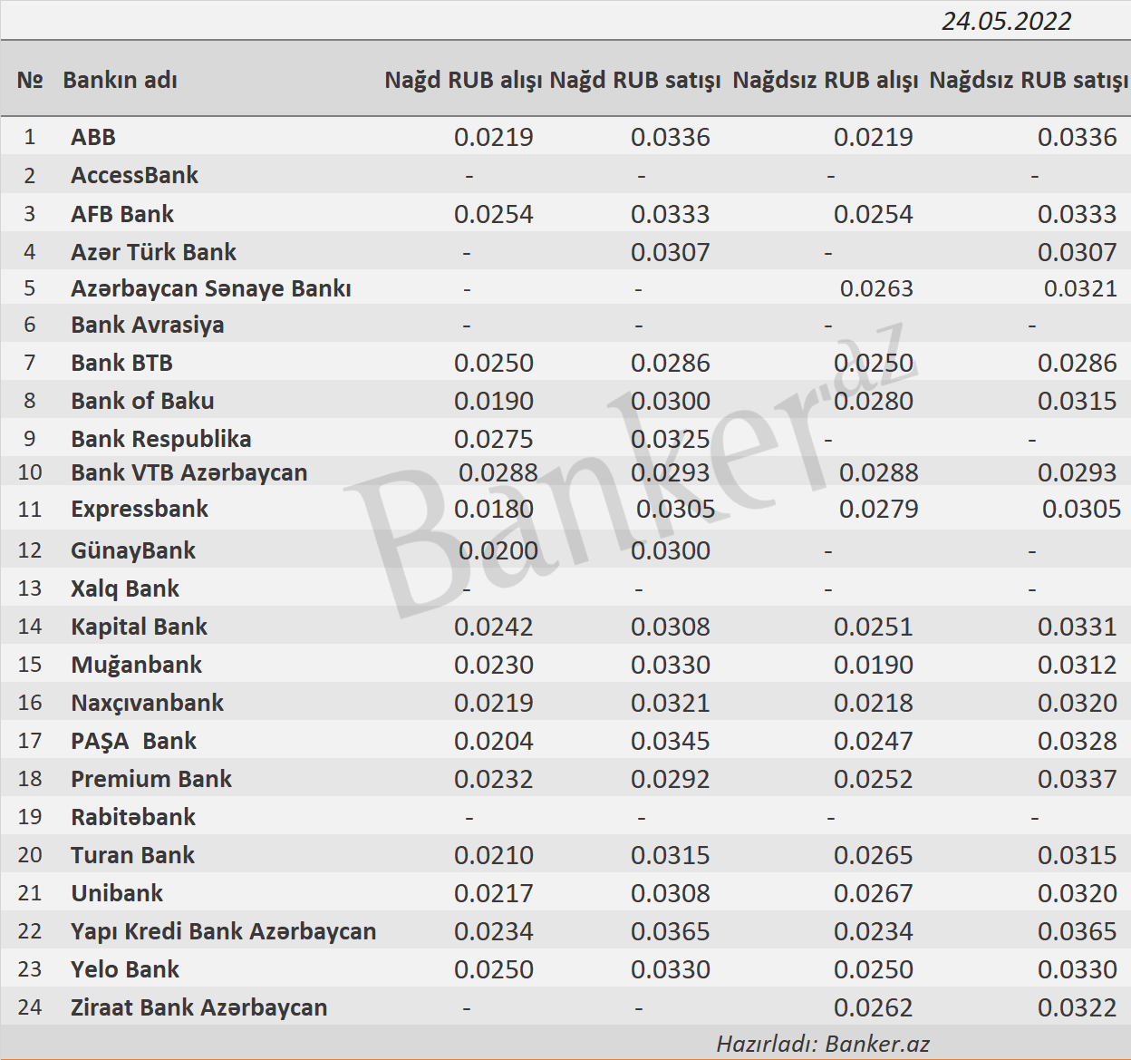Select Naxçıvanbank cashless buy 0.0218
The width and height of the screenshot is (1131, 1060).
(874, 703)
